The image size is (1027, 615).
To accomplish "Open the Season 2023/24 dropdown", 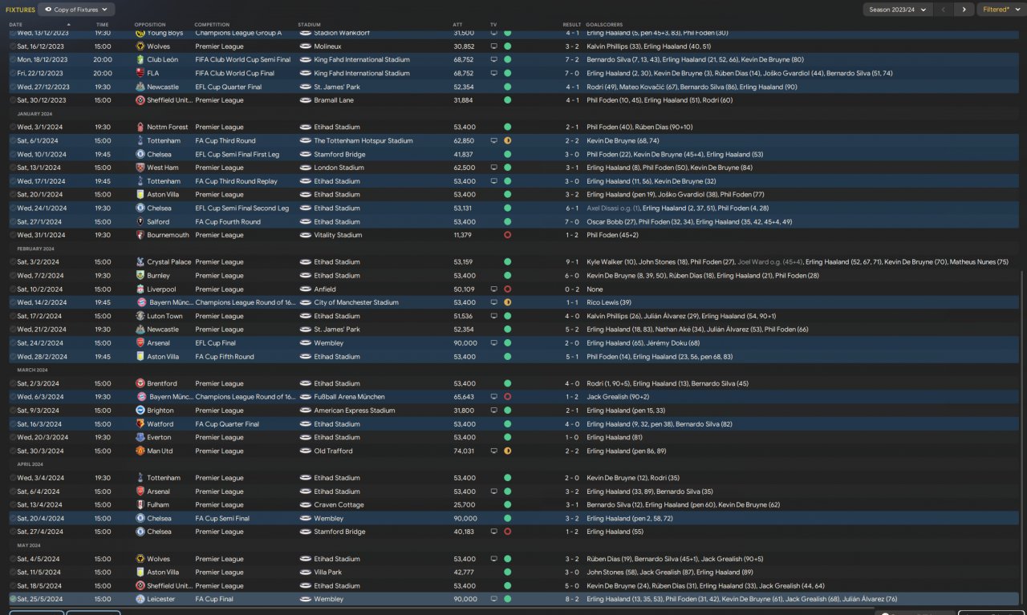I will point(897,10).
